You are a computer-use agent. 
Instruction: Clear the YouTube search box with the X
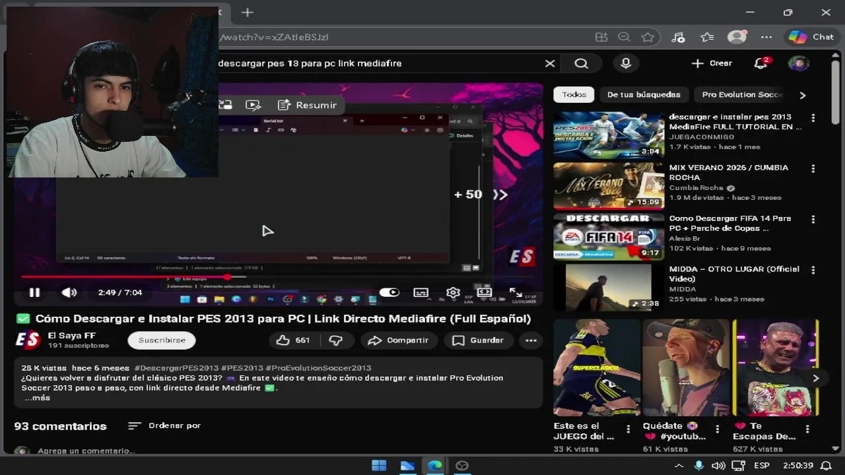550,63
